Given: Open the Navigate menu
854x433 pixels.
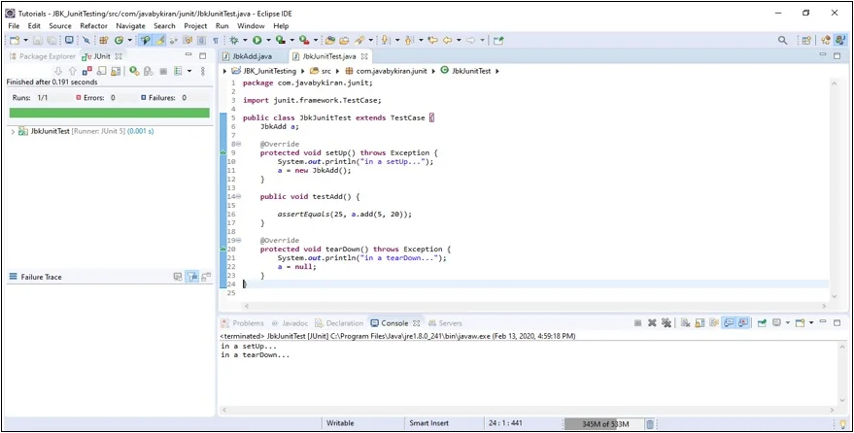Looking at the screenshot, I should tap(131, 25).
